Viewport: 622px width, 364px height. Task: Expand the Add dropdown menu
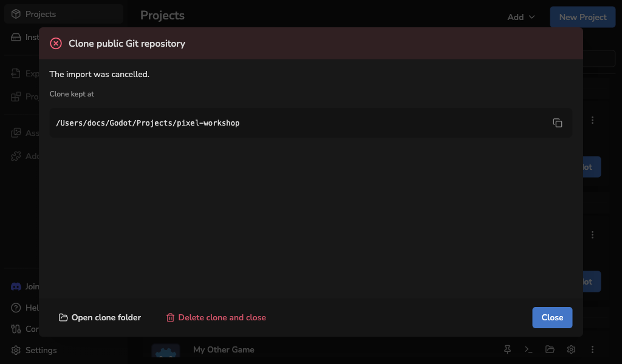(x=521, y=17)
